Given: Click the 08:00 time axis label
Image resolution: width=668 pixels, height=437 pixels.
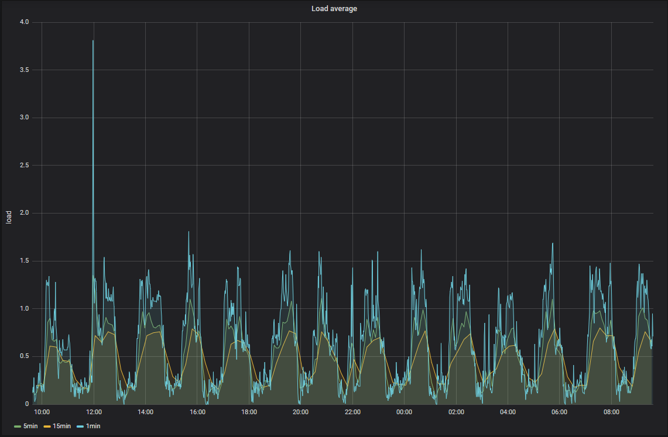Looking at the screenshot, I should tap(611, 412).
